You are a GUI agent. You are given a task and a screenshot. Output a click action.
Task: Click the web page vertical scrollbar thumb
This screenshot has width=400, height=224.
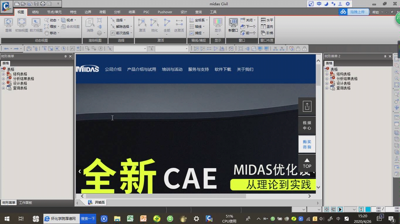pyautogui.click(x=318, y=75)
